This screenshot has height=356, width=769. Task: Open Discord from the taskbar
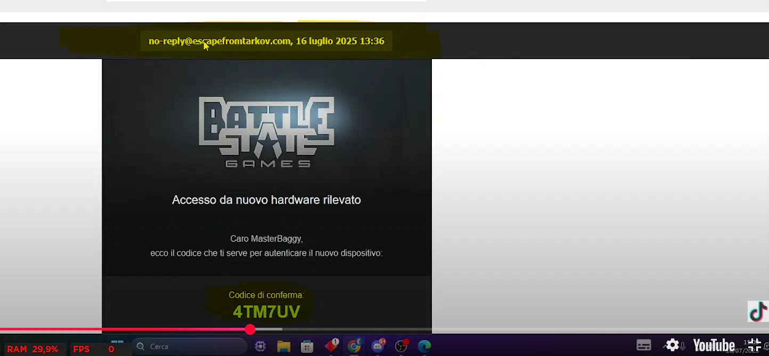pyautogui.click(x=378, y=346)
